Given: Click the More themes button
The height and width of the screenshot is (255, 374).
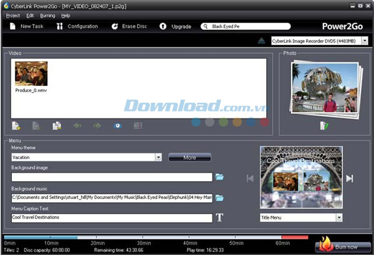Looking at the screenshot, I should click(x=189, y=157).
